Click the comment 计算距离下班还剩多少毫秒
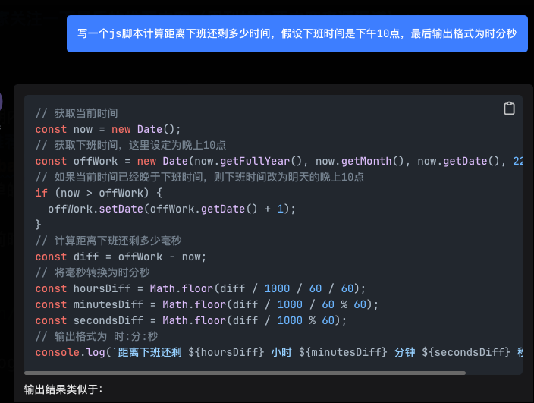This screenshot has height=403, width=534. tap(108, 241)
